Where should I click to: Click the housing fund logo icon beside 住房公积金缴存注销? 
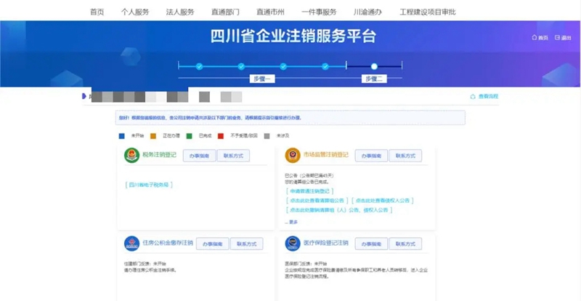point(131,244)
